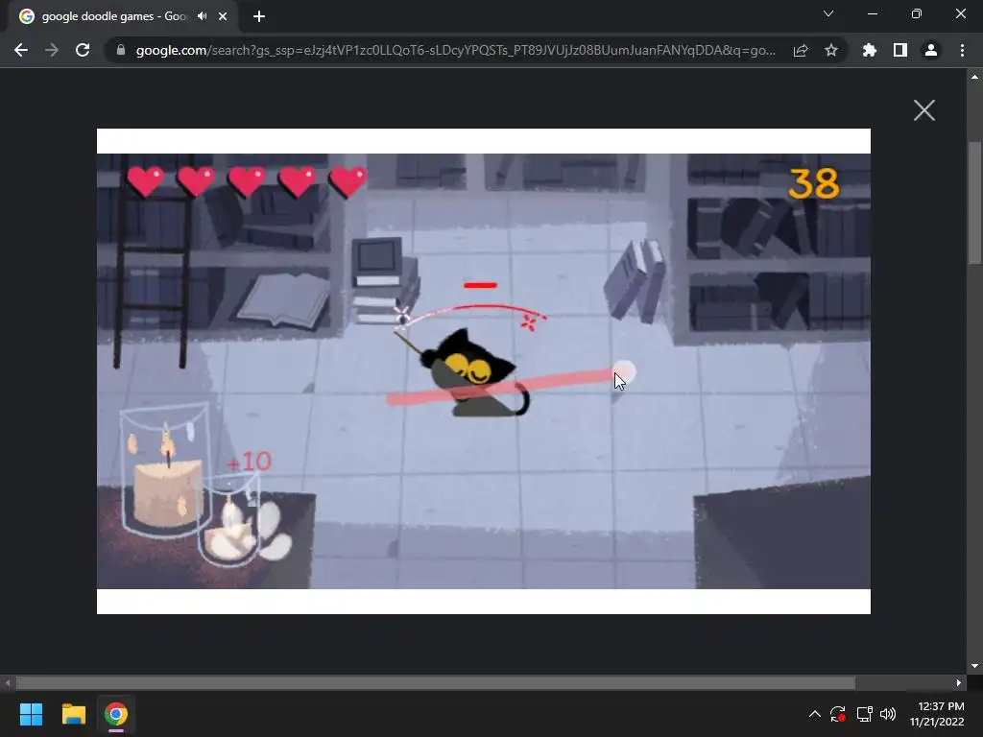The height and width of the screenshot is (737, 983).
Task: Click the black cat Momo in the game
Action: [474, 373]
